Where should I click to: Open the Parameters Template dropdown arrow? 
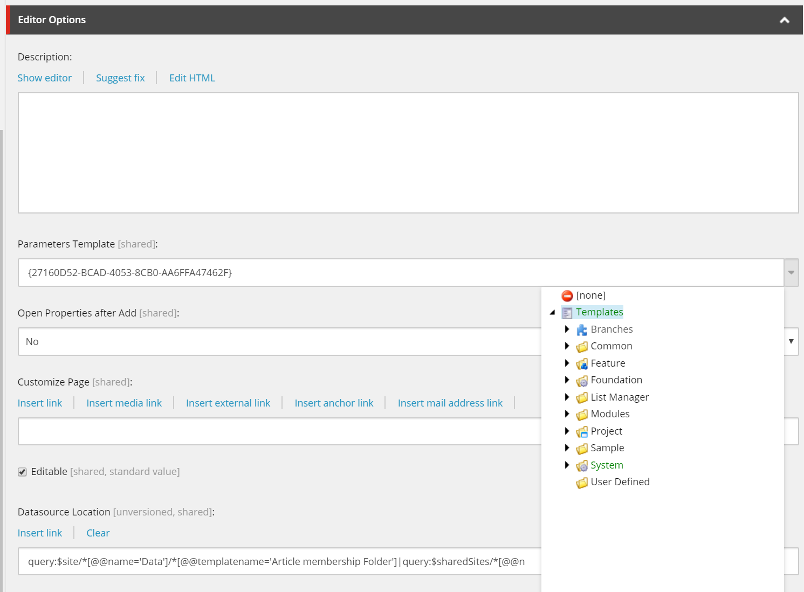[x=791, y=273]
